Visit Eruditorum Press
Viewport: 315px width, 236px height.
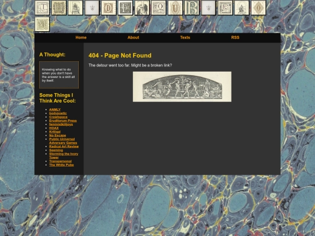coord(63,121)
